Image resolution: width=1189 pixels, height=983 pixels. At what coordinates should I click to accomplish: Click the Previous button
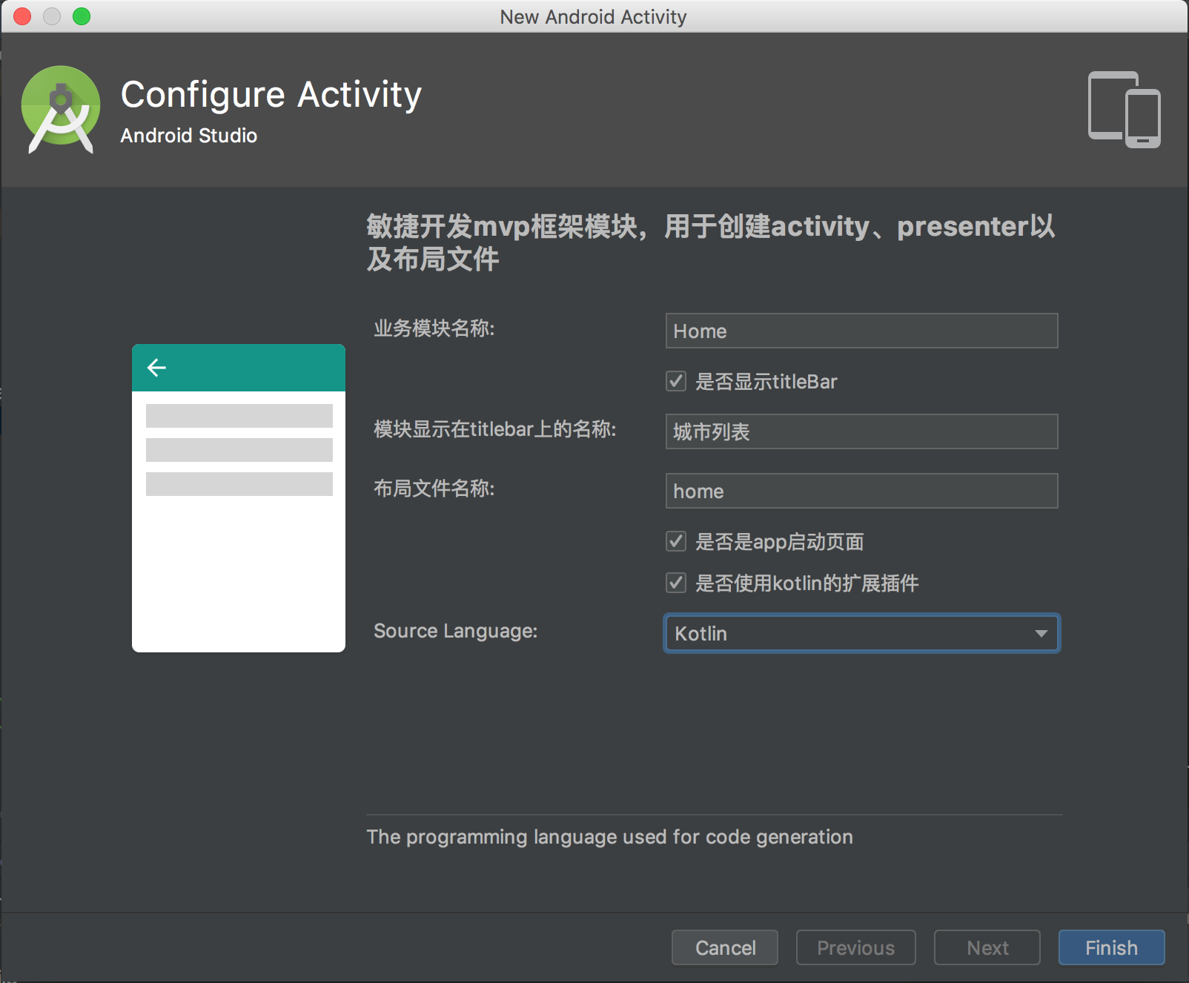(856, 947)
